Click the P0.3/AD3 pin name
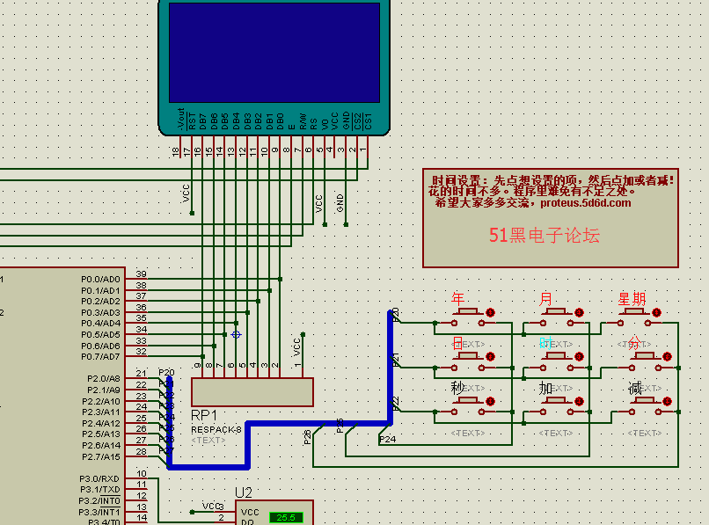This screenshot has width=709, height=525. coord(100,312)
